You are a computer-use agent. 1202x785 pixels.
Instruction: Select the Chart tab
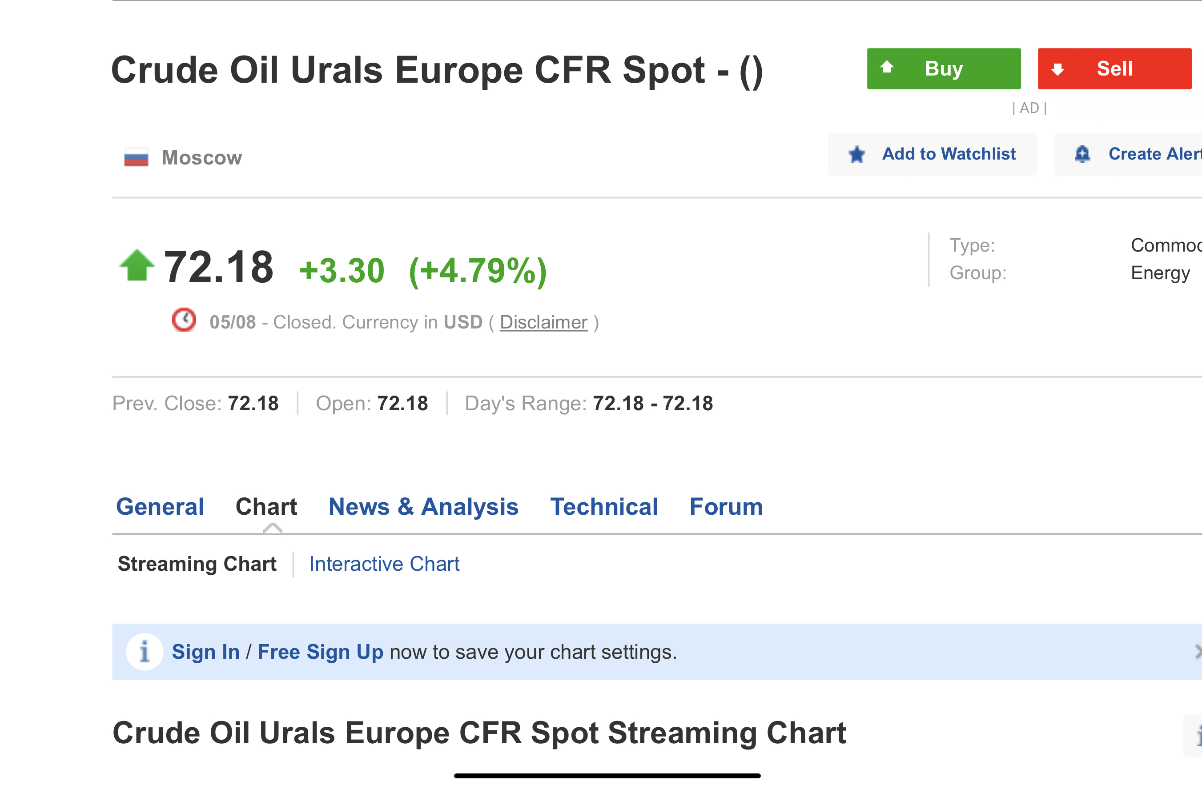click(266, 506)
